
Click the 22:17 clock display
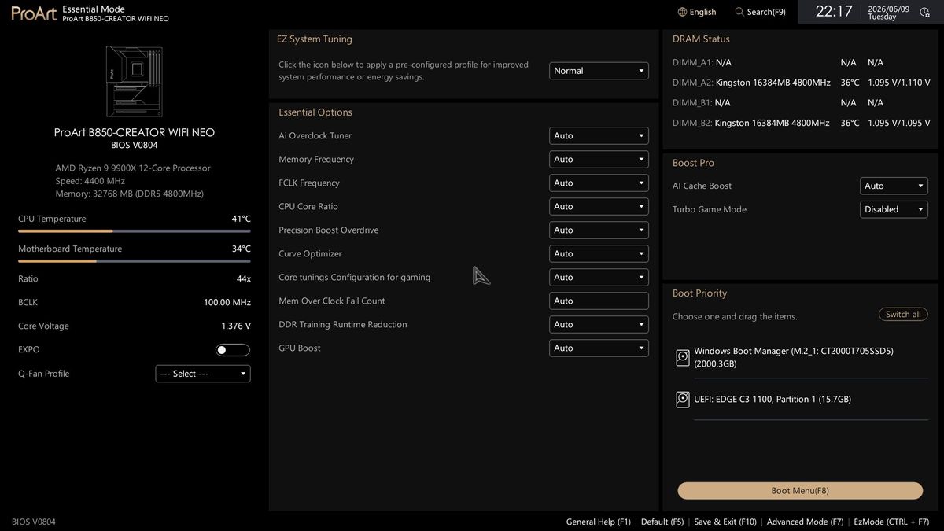pyautogui.click(x=834, y=11)
